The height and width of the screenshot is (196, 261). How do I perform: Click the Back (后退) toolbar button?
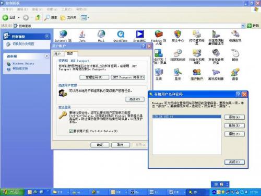pos(9,17)
